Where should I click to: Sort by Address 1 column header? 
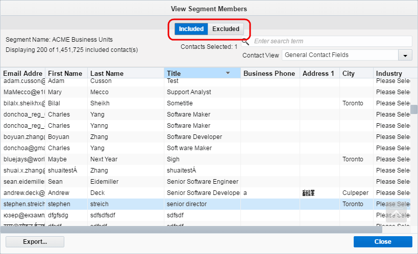point(319,73)
